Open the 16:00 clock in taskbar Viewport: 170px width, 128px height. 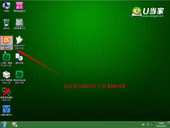click(161, 125)
